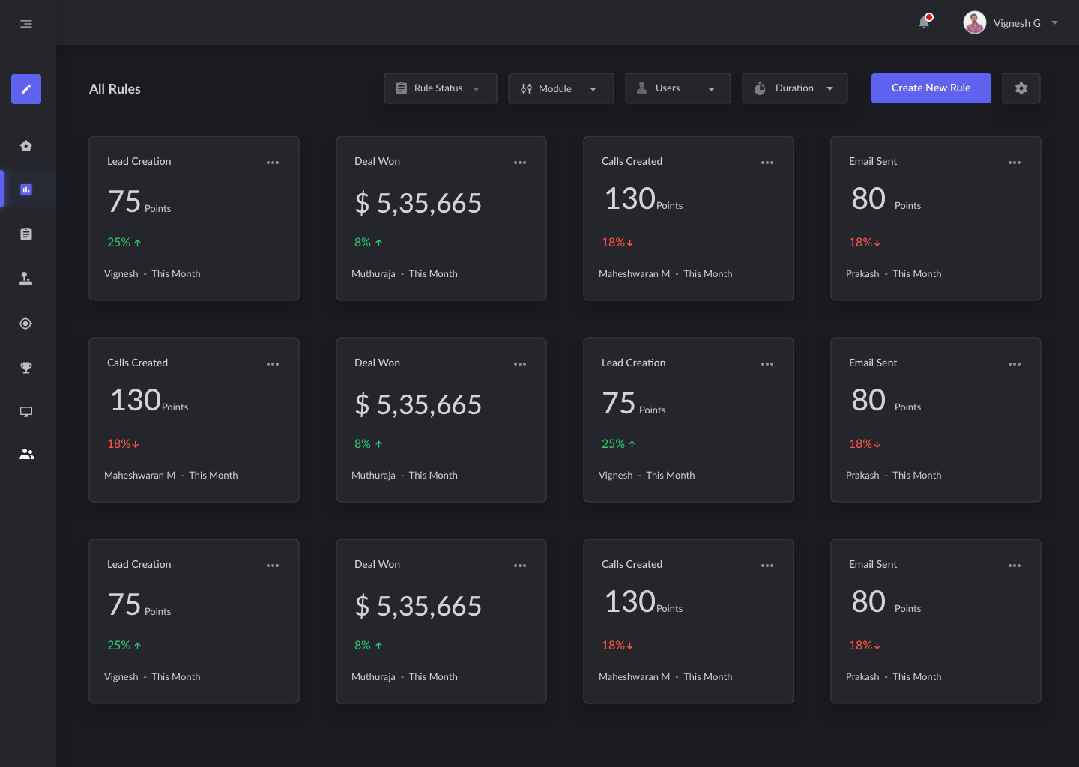Open more options on third-row Email Sent card
1079x767 pixels.
click(1015, 566)
